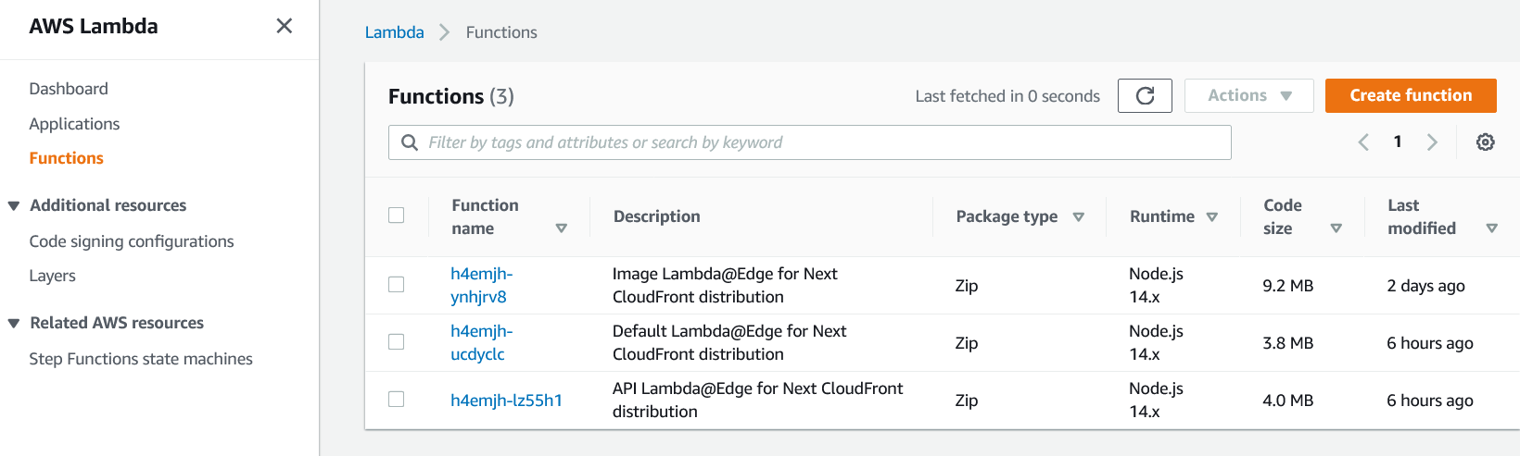Open table preferences gear icon

click(1485, 142)
